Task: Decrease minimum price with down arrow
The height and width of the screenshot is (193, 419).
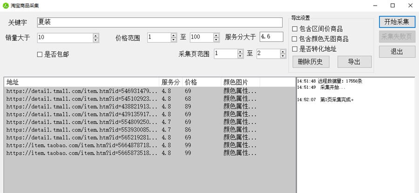Action: 174,40
